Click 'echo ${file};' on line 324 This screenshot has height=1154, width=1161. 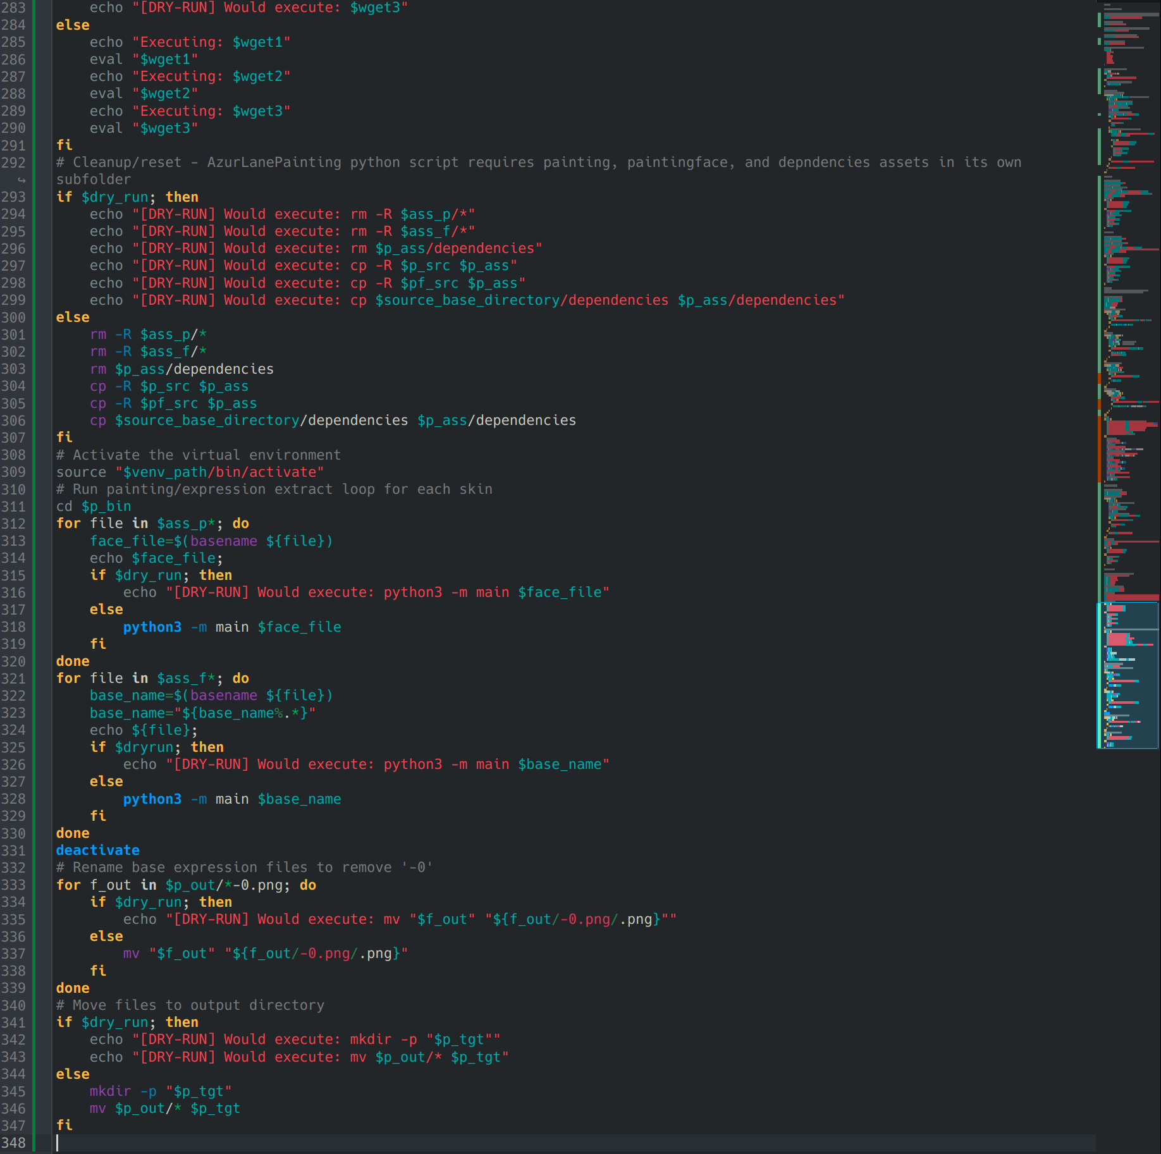[144, 730]
